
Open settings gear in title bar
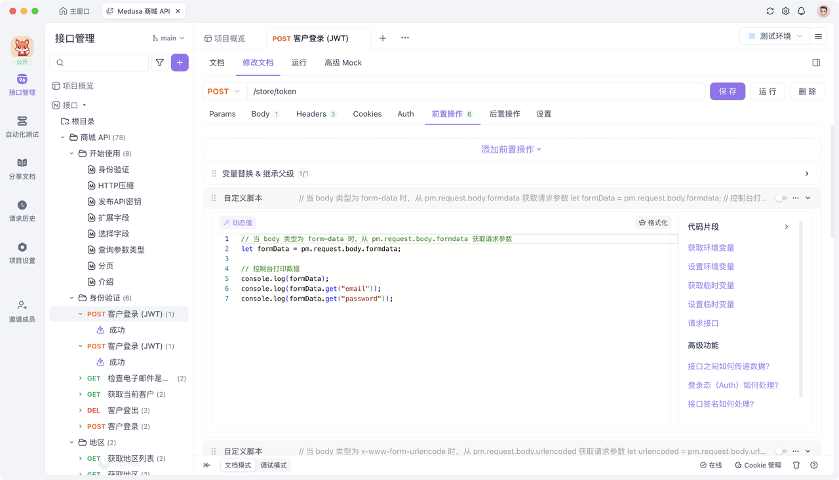pyautogui.click(x=786, y=11)
